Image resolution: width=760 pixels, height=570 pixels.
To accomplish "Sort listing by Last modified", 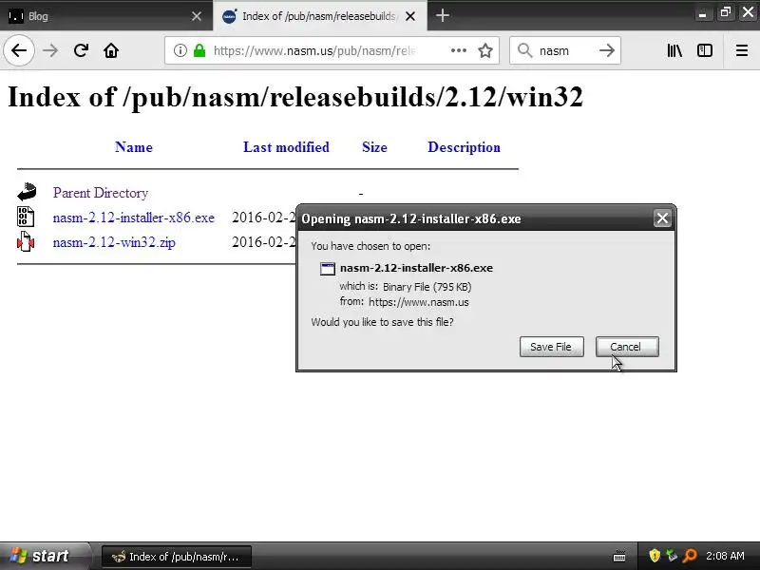I will click(x=286, y=147).
